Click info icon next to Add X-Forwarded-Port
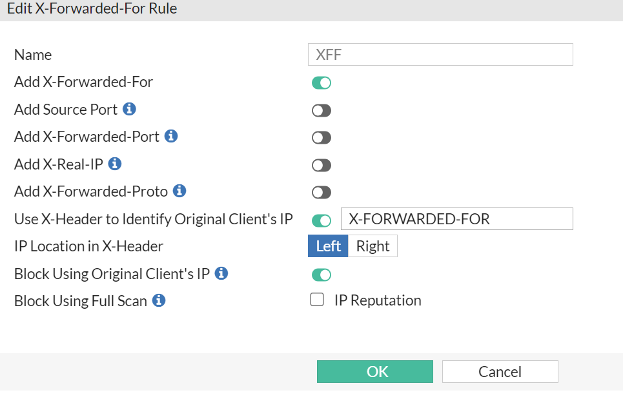 pos(171,136)
